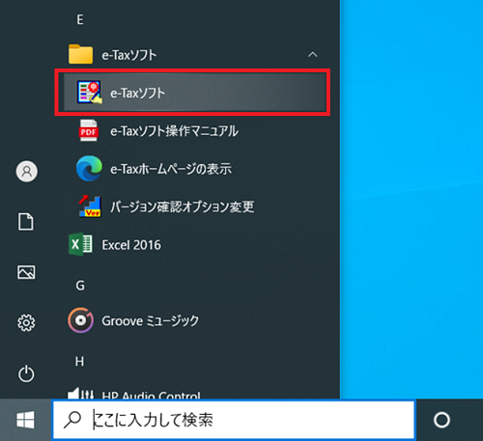Open HP Audio Control entry
Viewport: 483px width, 441px height.
[134, 394]
